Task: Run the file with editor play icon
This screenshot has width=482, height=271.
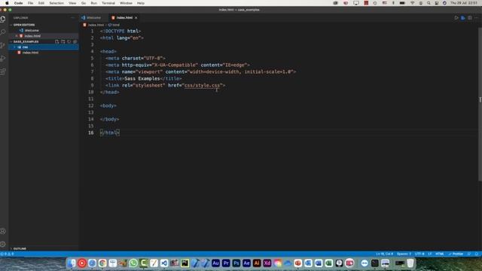Action: (456, 18)
